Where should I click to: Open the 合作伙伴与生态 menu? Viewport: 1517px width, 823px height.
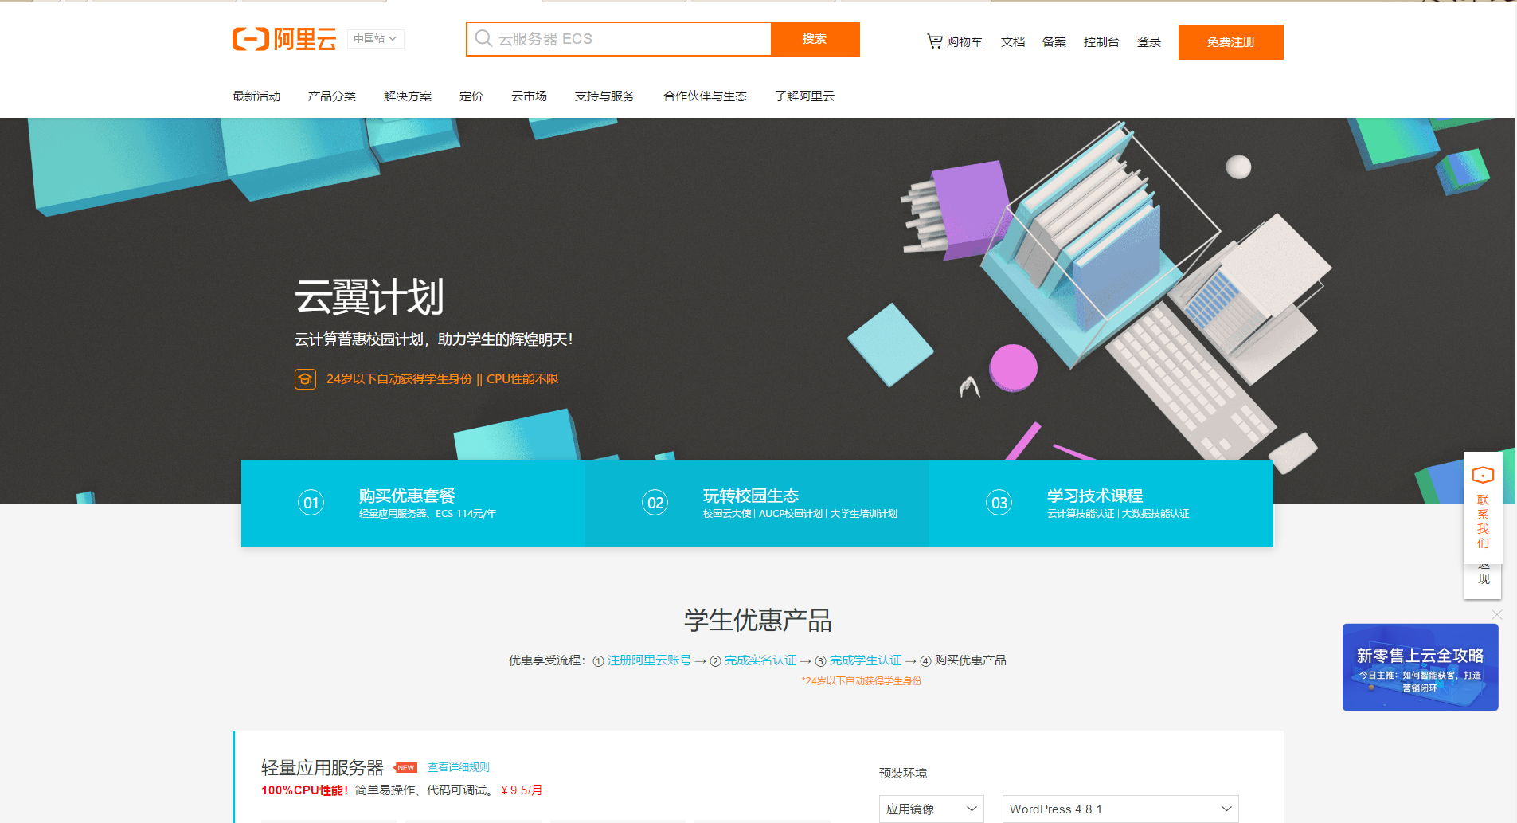(x=705, y=96)
